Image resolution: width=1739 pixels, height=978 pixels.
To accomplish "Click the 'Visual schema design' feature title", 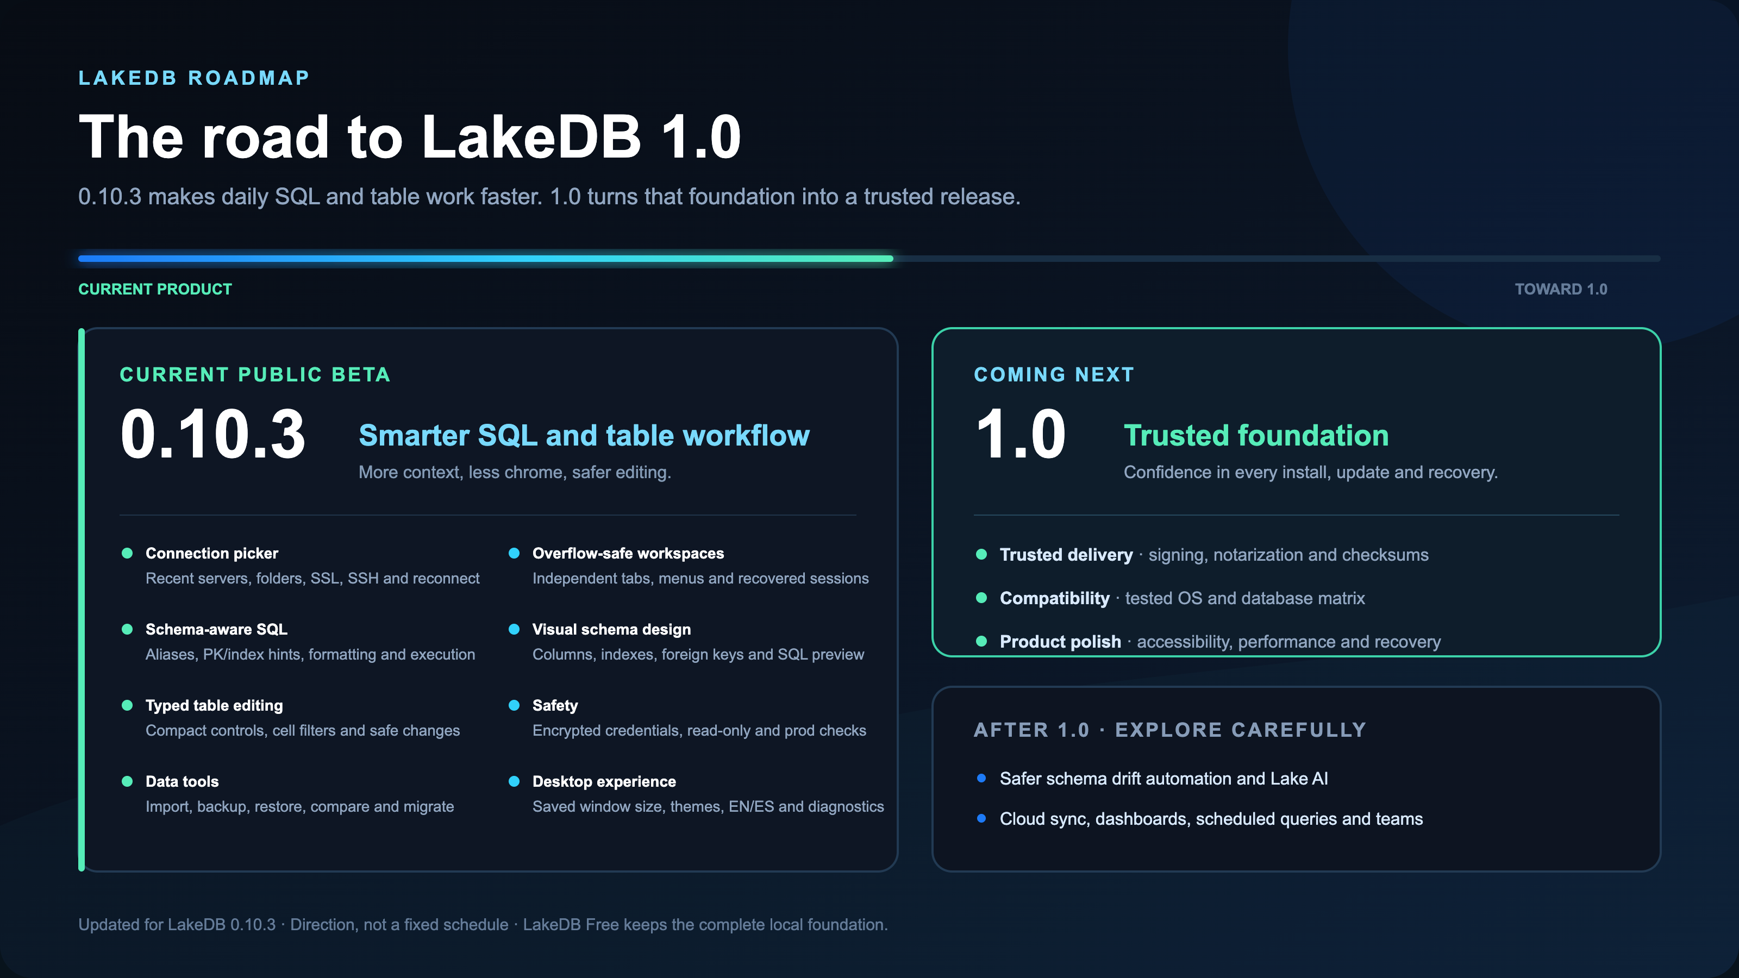I will [x=611, y=629].
